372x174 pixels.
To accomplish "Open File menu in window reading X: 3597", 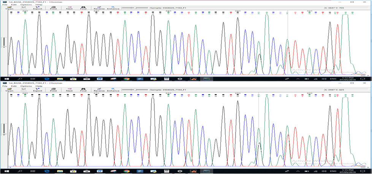I will 4,86.
